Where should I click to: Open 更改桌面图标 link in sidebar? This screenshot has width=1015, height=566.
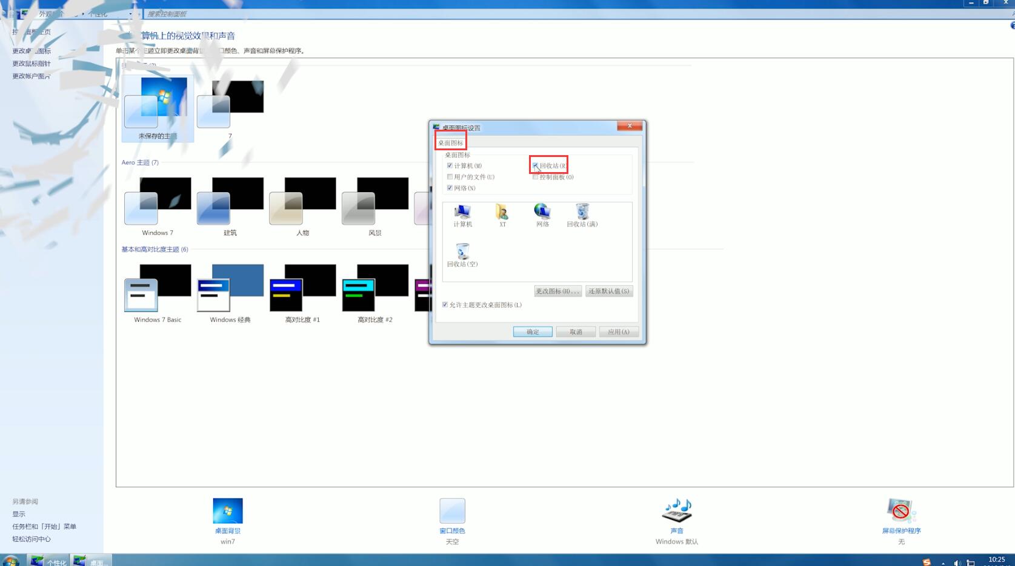click(32, 51)
